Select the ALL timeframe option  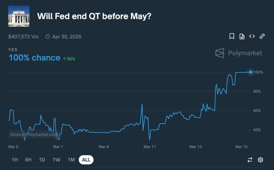click(86, 160)
